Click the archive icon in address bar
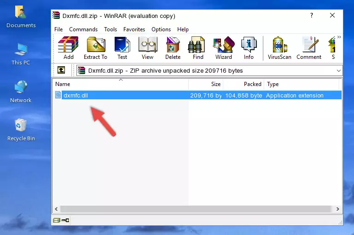 [x=81, y=70]
